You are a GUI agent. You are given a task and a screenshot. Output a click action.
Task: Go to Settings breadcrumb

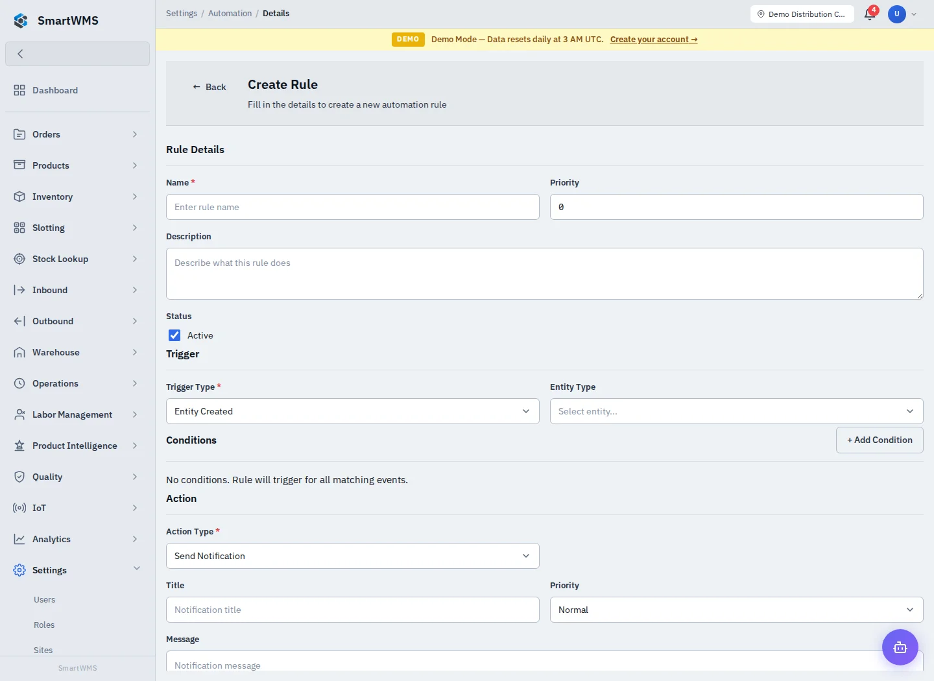pyautogui.click(x=182, y=13)
